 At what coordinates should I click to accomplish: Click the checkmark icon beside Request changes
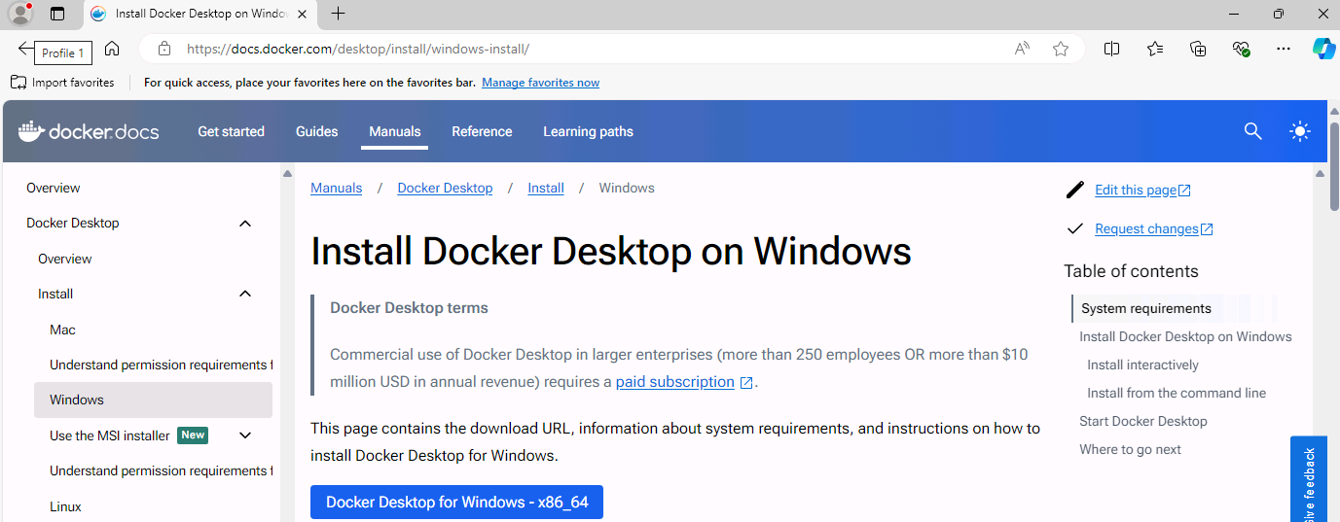1075,228
